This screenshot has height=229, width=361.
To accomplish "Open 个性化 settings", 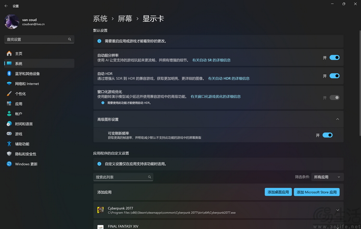I will 39,94.
